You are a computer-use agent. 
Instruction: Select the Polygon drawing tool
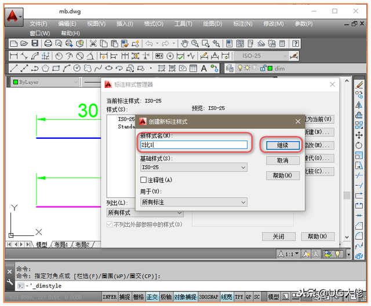click(45, 68)
